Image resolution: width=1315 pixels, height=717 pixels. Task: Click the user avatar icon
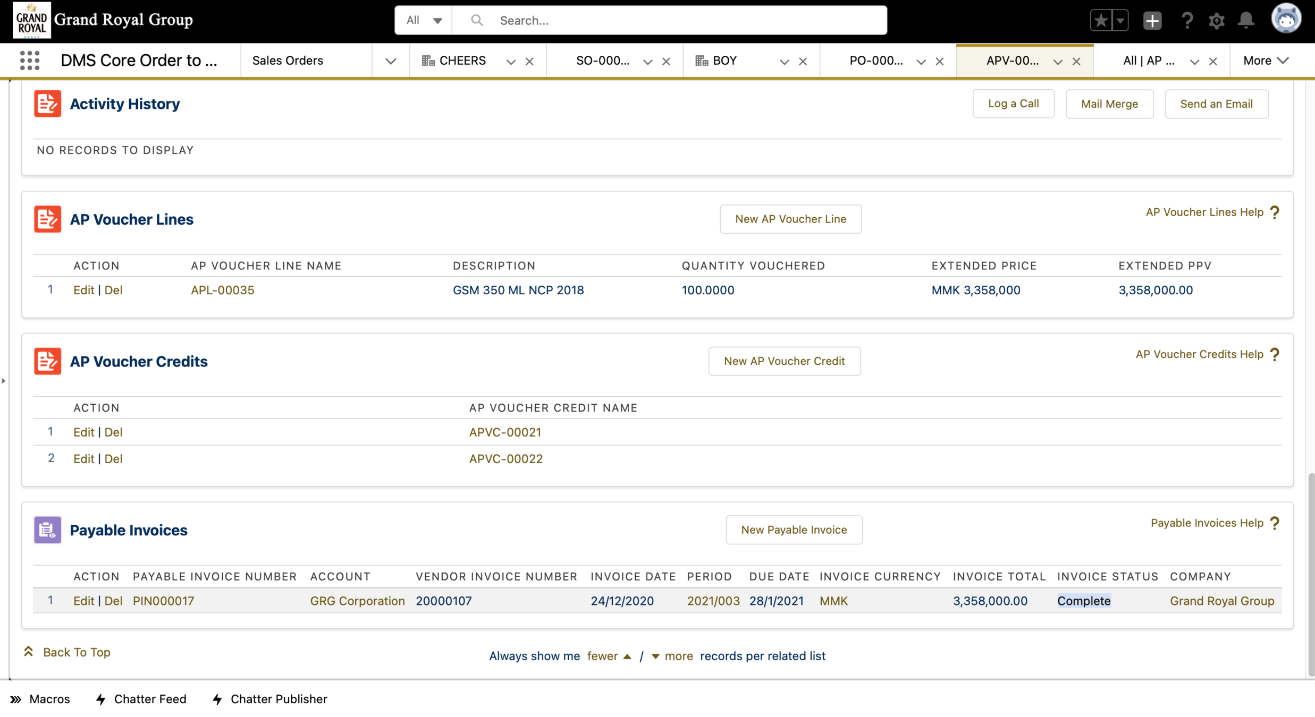1285,19
